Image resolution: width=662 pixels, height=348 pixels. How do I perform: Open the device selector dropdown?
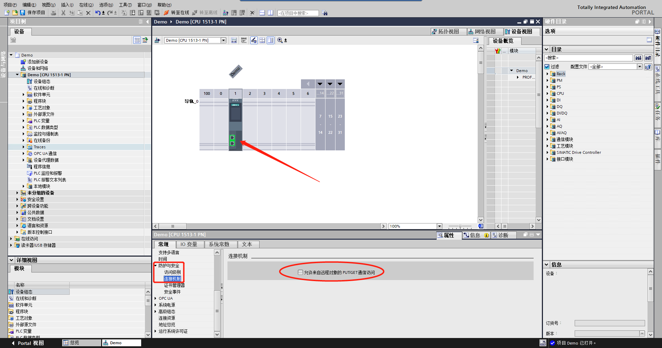click(x=223, y=40)
